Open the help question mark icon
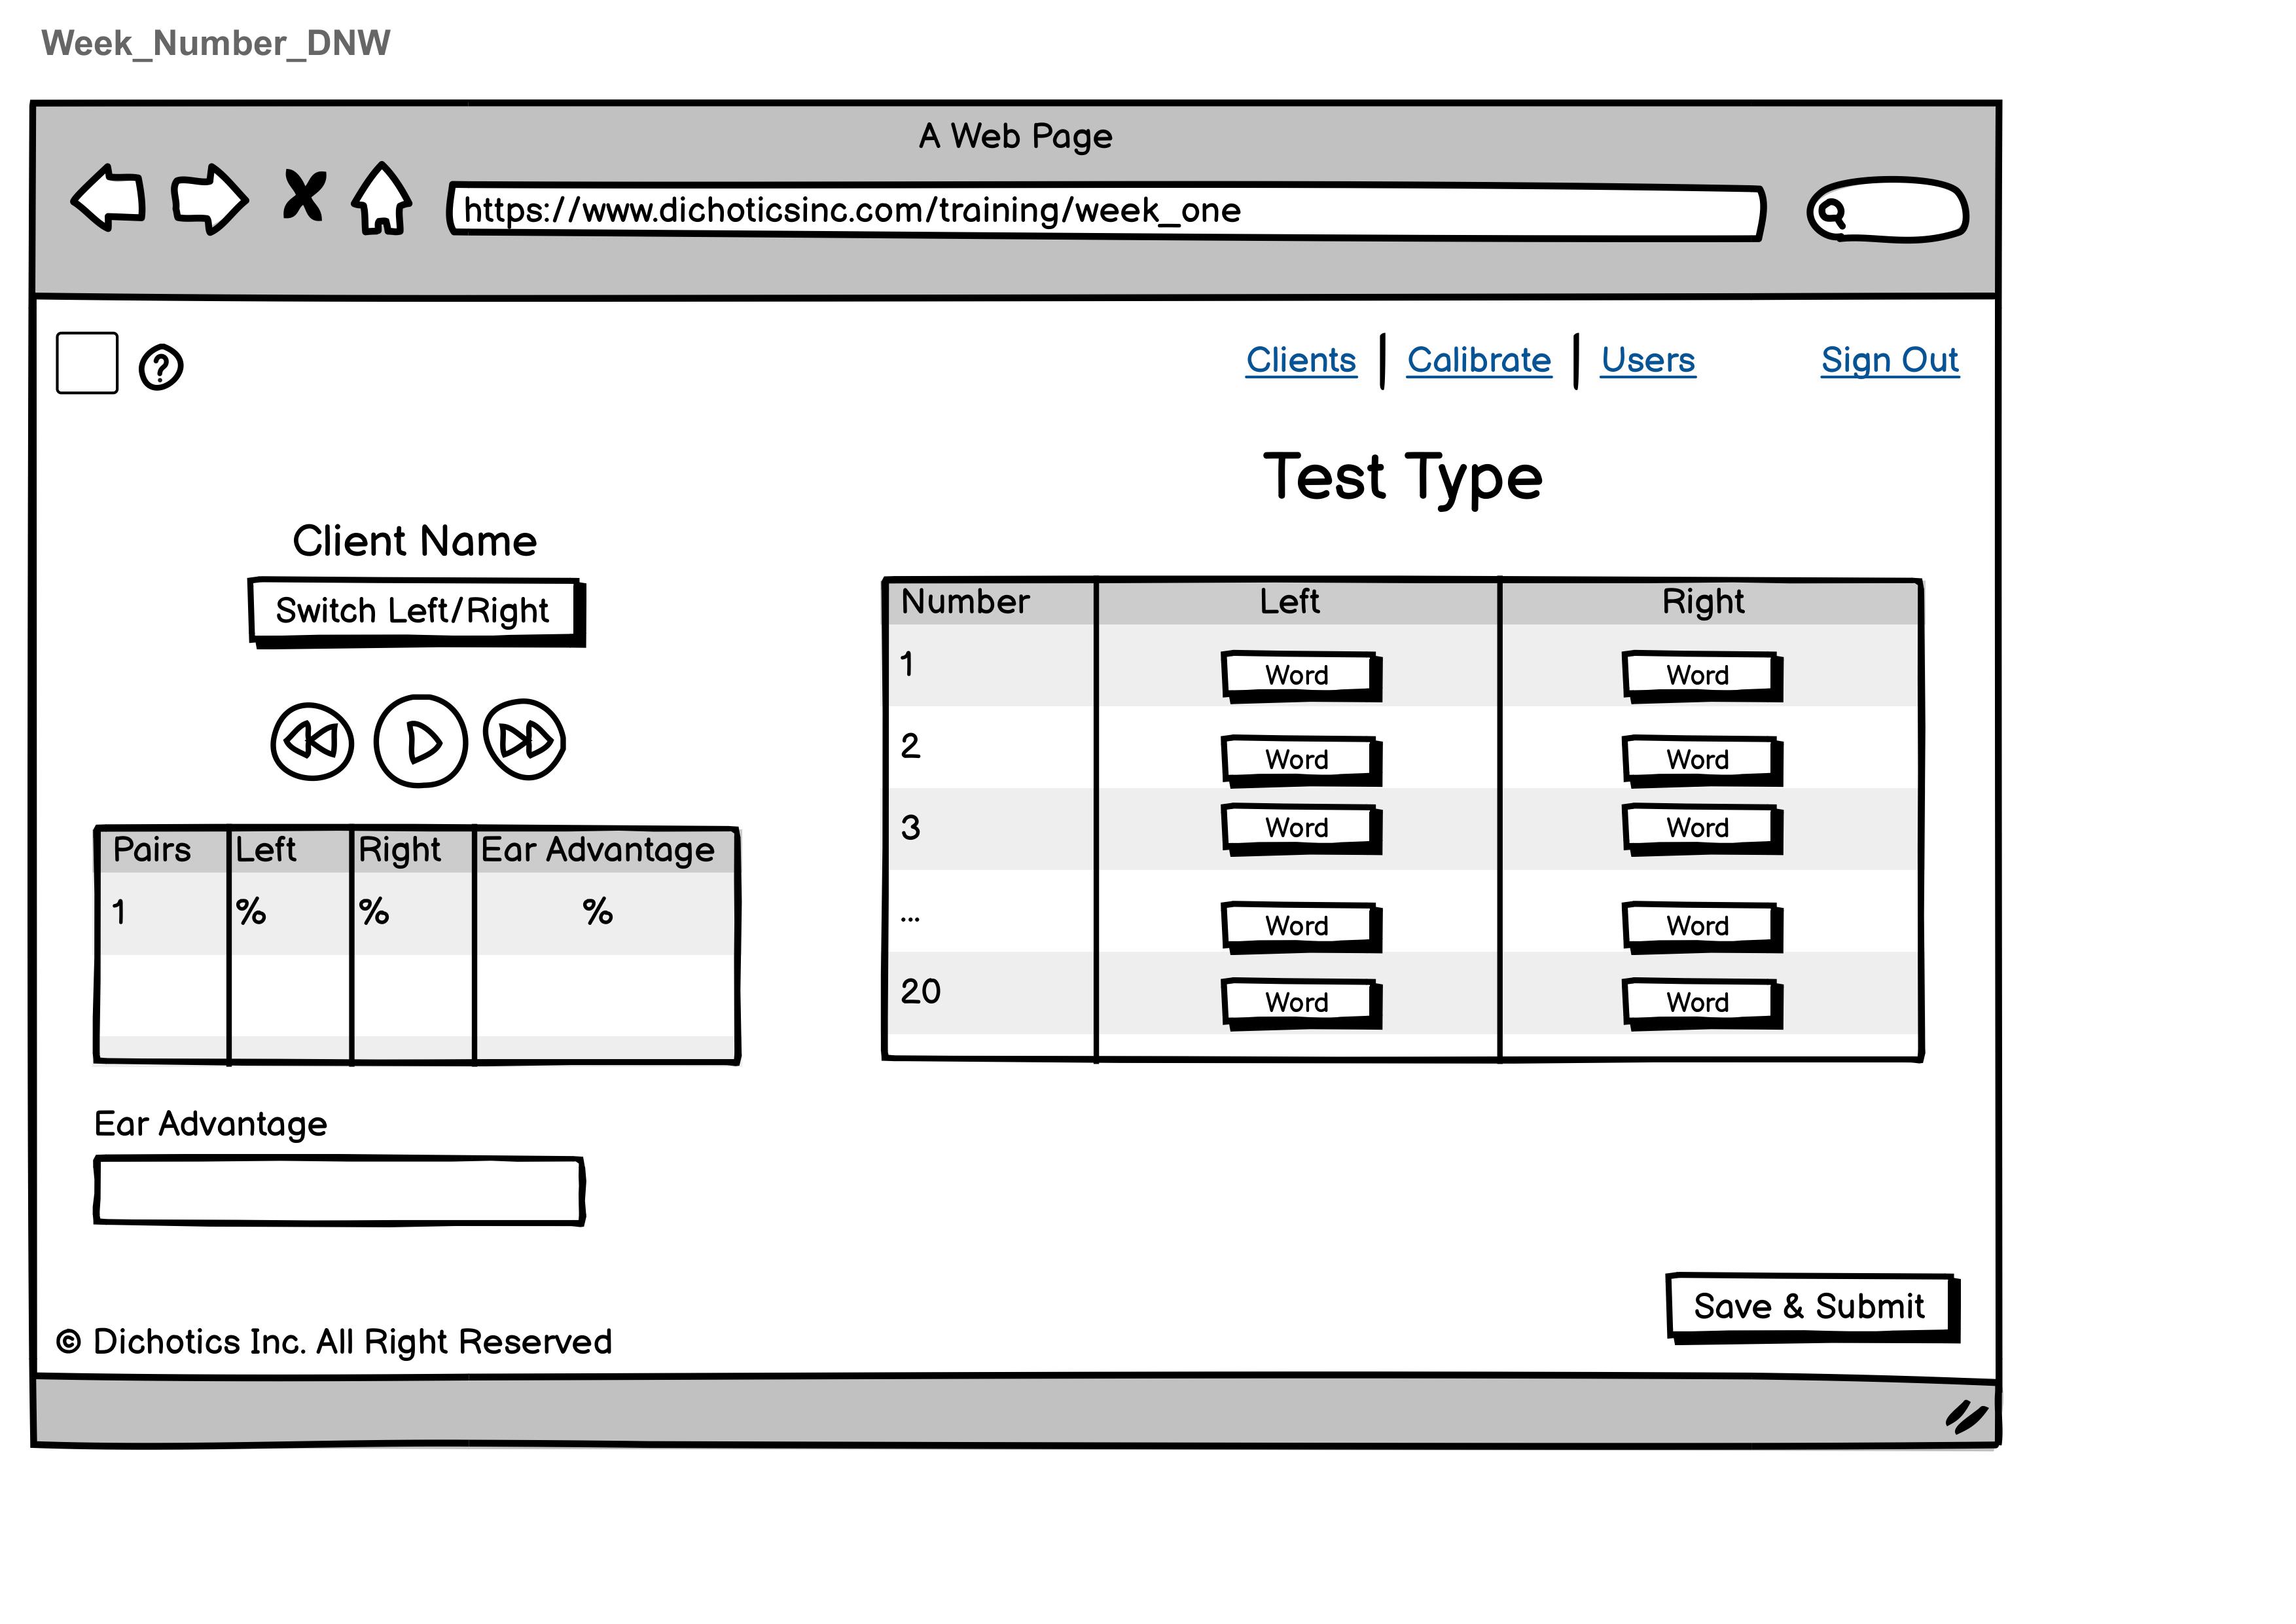 (x=160, y=367)
